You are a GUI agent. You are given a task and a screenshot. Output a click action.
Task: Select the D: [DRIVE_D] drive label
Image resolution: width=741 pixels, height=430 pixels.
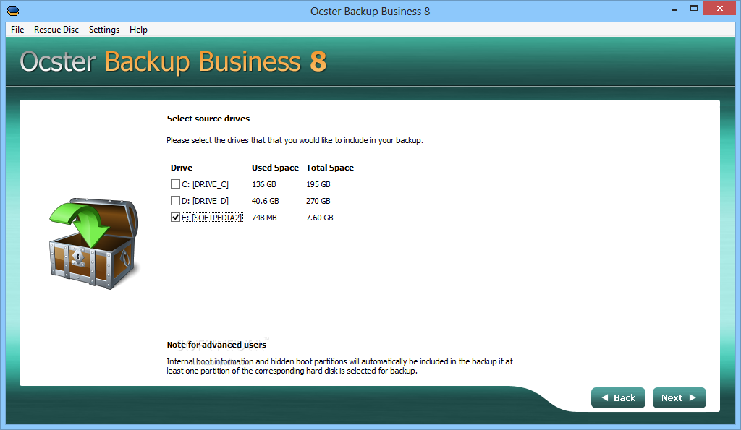pos(205,201)
